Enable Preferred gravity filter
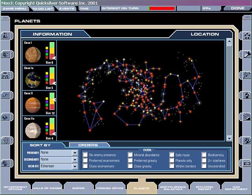Image resolution: width=252 pixels, height=195 pixels. tap(130, 160)
